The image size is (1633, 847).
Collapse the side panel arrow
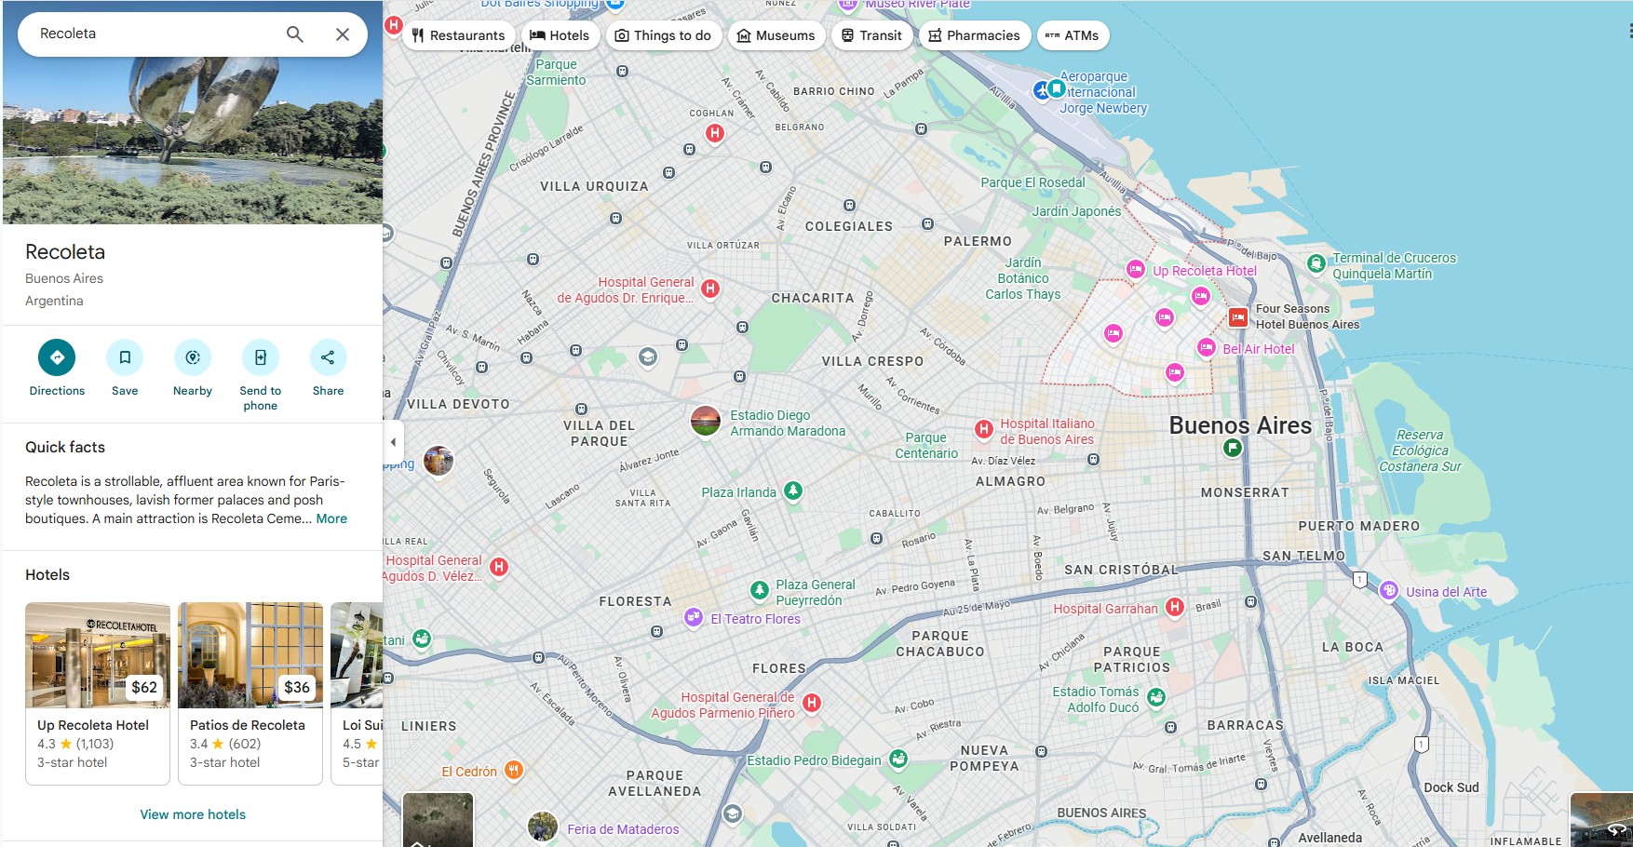(393, 442)
